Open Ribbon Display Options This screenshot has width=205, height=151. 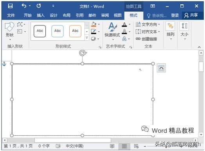(x=153, y=6)
